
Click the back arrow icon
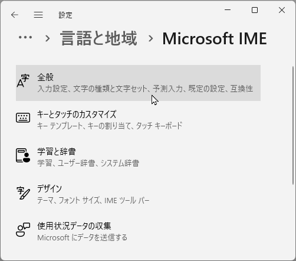[15, 15]
